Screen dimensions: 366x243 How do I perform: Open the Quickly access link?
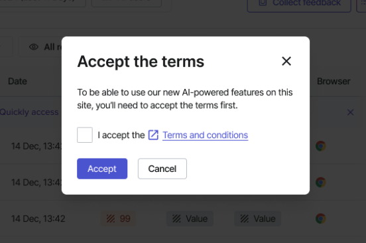[29, 112]
